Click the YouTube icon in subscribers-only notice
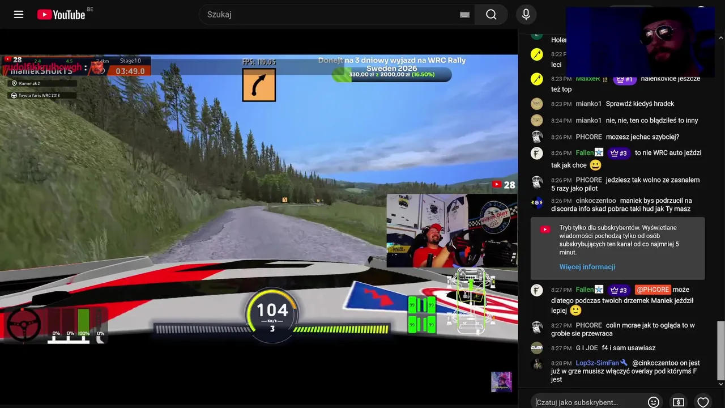The width and height of the screenshot is (725, 408). 545,229
